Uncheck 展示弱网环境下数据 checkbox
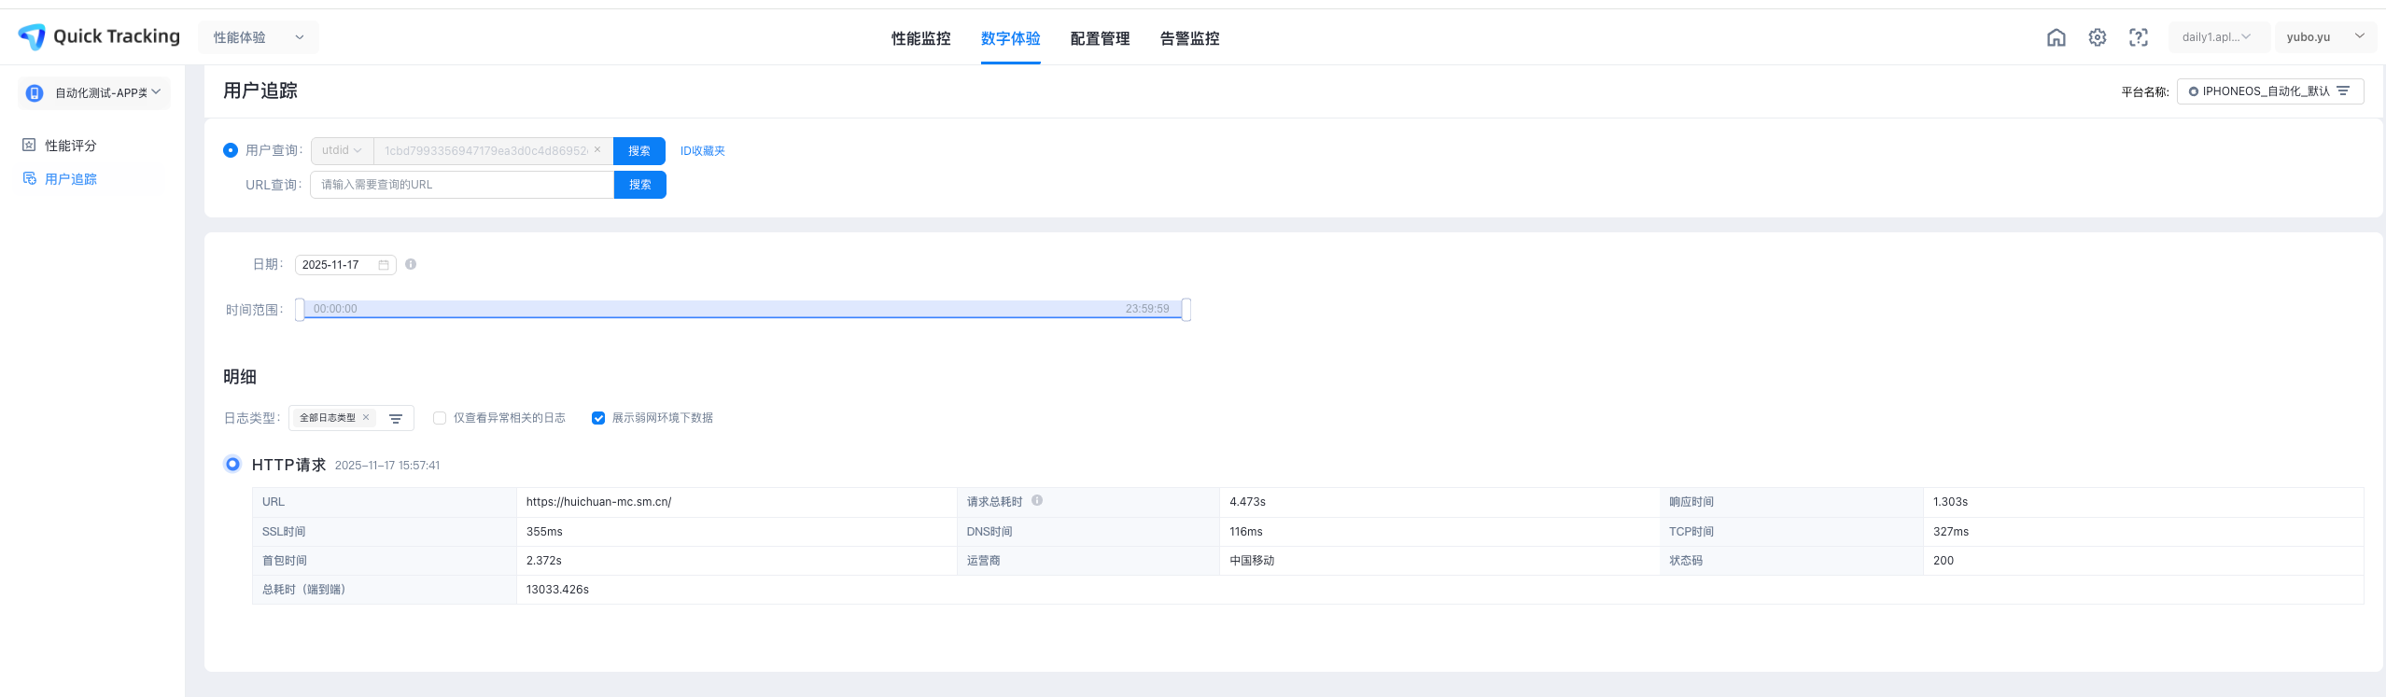The height and width of the screenshot is (697, 2386). [x=598, y=418]
